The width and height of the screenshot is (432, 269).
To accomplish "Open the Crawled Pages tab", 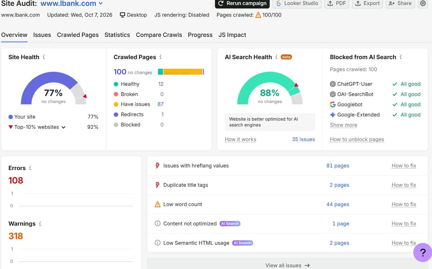I will (x=78, y=35).
